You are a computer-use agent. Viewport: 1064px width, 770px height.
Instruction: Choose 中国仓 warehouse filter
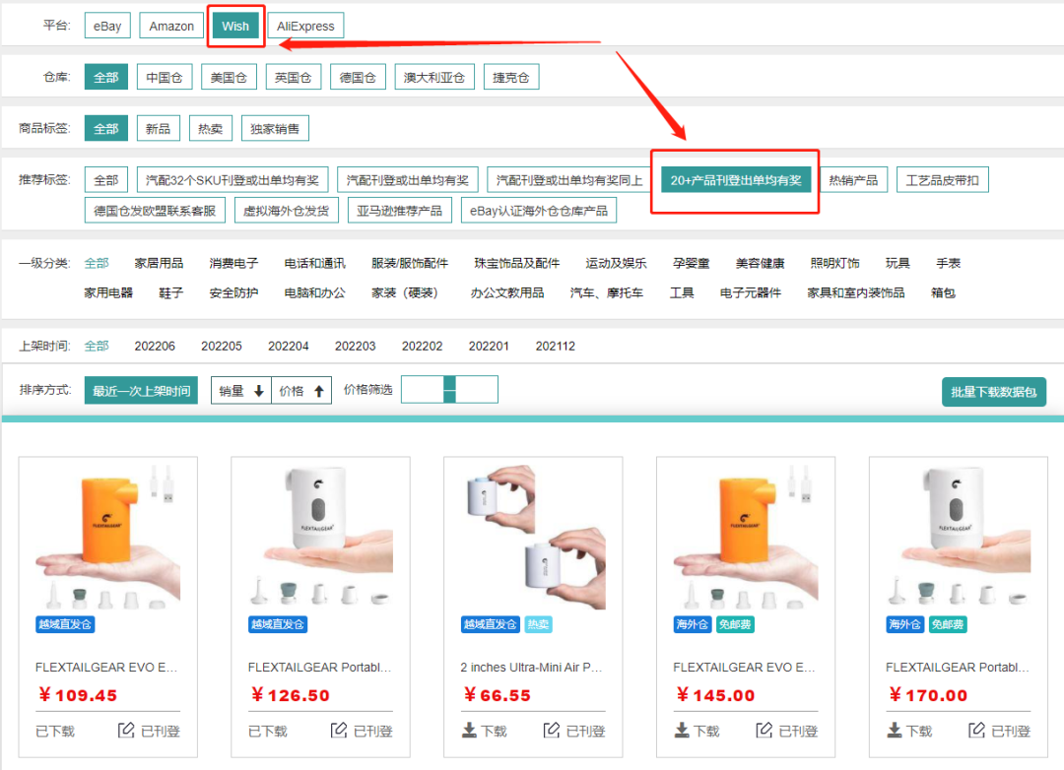point(165,78)
